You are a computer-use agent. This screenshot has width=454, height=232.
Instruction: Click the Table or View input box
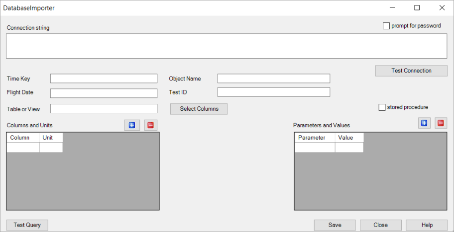click(104, 109)
